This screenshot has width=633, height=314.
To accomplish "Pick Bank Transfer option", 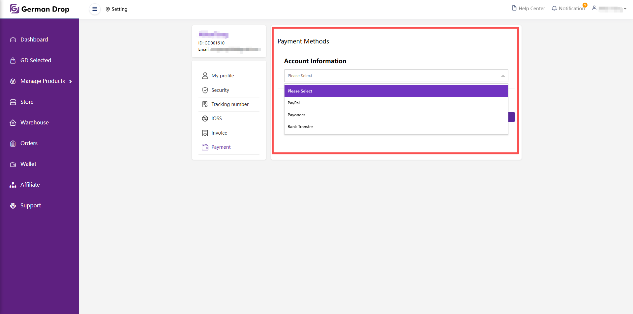I will click(x=300, y=127).
